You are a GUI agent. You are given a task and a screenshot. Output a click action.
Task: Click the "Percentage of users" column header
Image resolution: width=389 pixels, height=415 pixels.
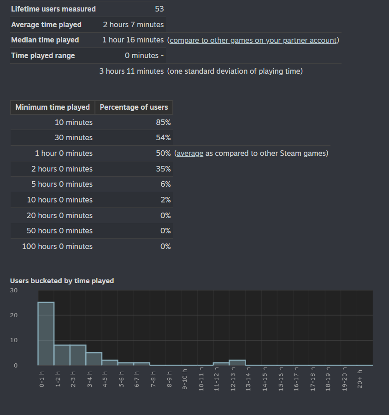point(134,107)
